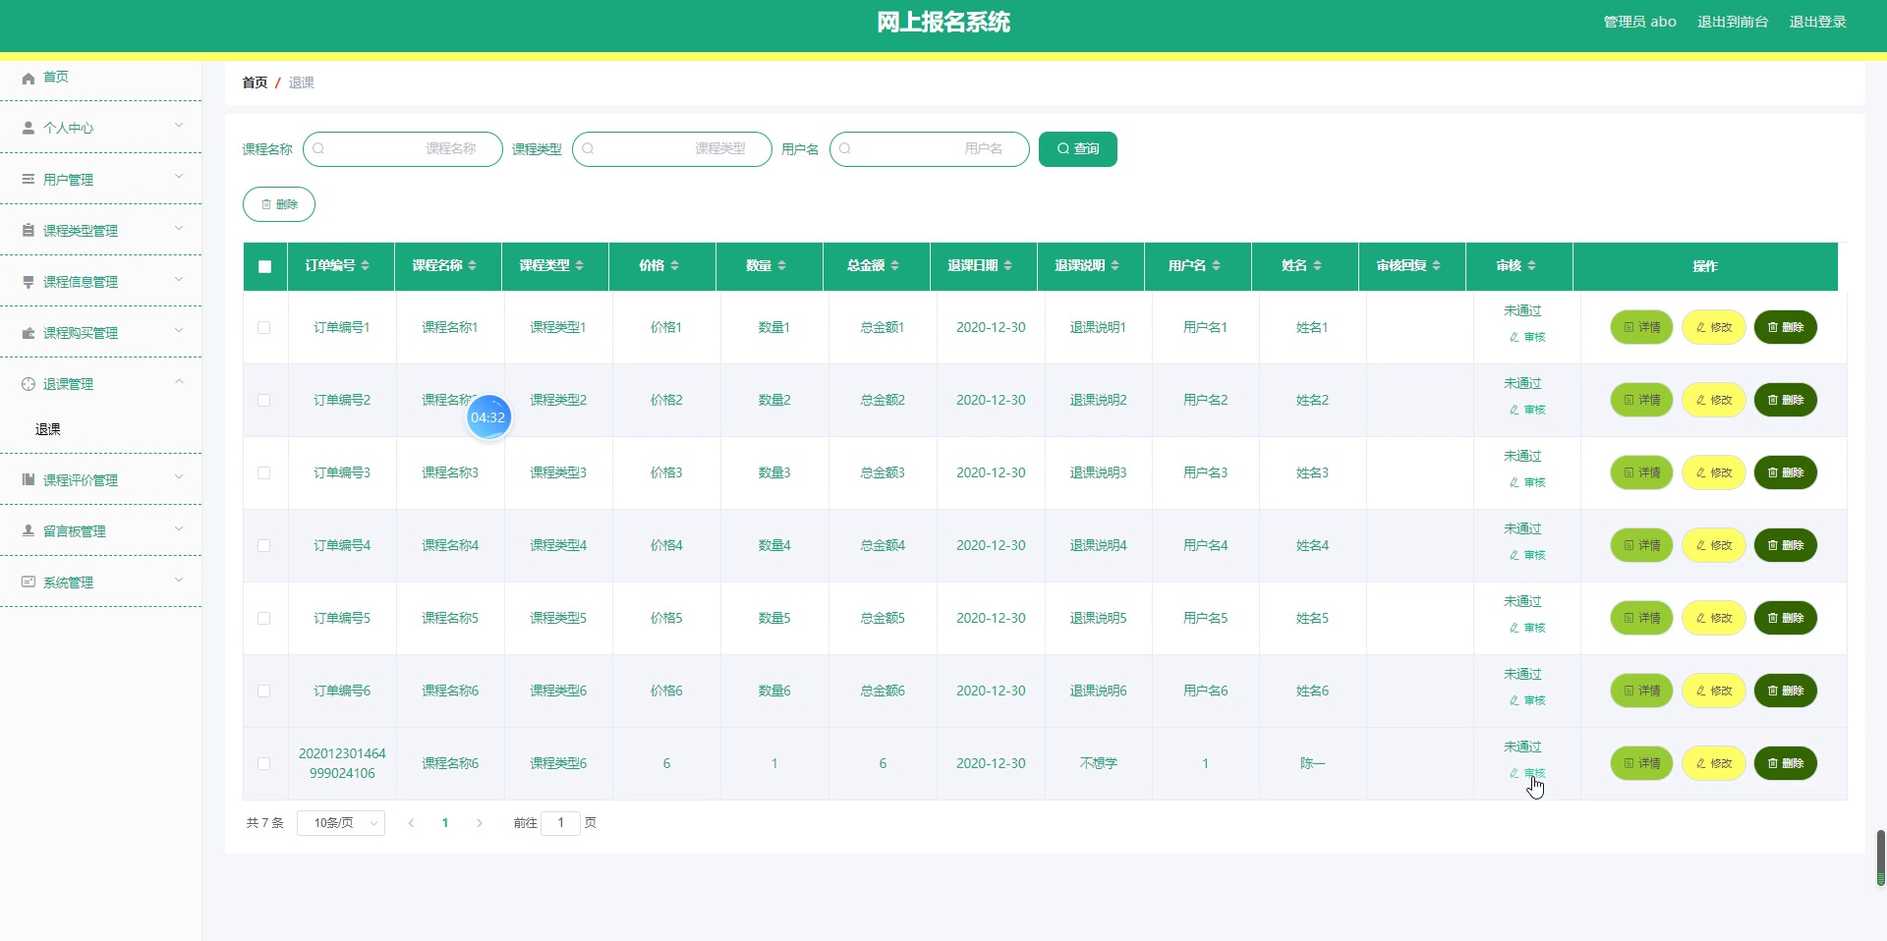This screenshot has width=1887, height=941.
Task: Check the row checkbox for 订单编号6
Action: [264, 692]
